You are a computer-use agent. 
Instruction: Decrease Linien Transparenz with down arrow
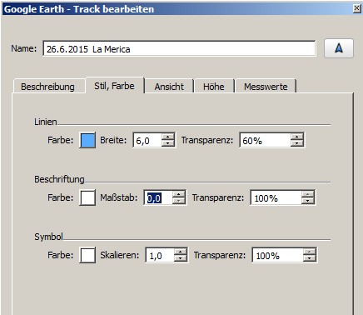point(297,143)
